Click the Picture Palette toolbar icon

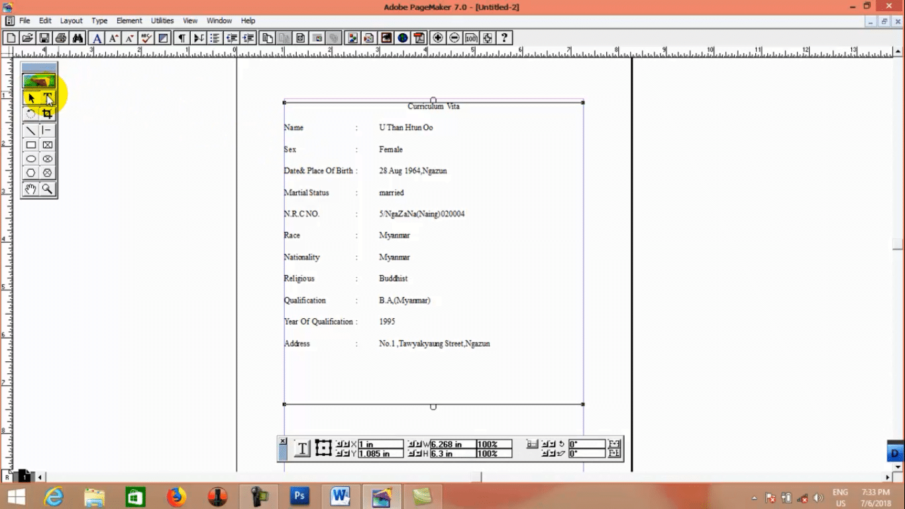tap(353, 38)
